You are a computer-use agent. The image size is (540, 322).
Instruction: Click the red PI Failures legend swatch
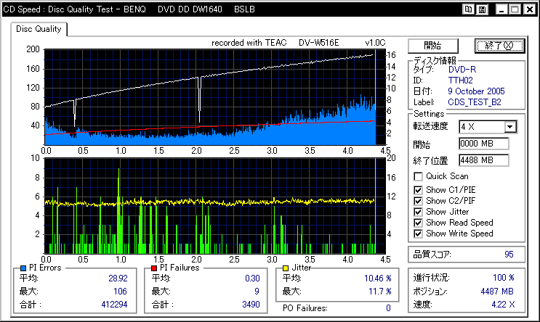click(x=154, y=268)
